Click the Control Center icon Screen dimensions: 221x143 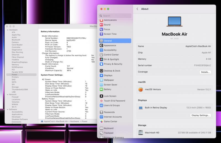click(x=101, y=55)
